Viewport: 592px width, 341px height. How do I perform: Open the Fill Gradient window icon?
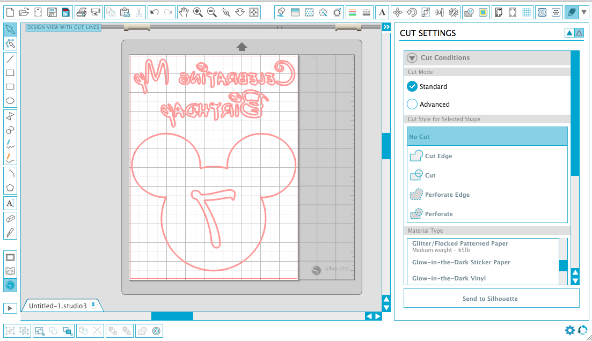[295, 12]
